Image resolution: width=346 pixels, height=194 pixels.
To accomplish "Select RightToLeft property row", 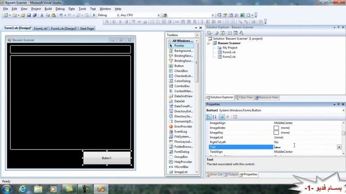I will (x=275, y=142).
